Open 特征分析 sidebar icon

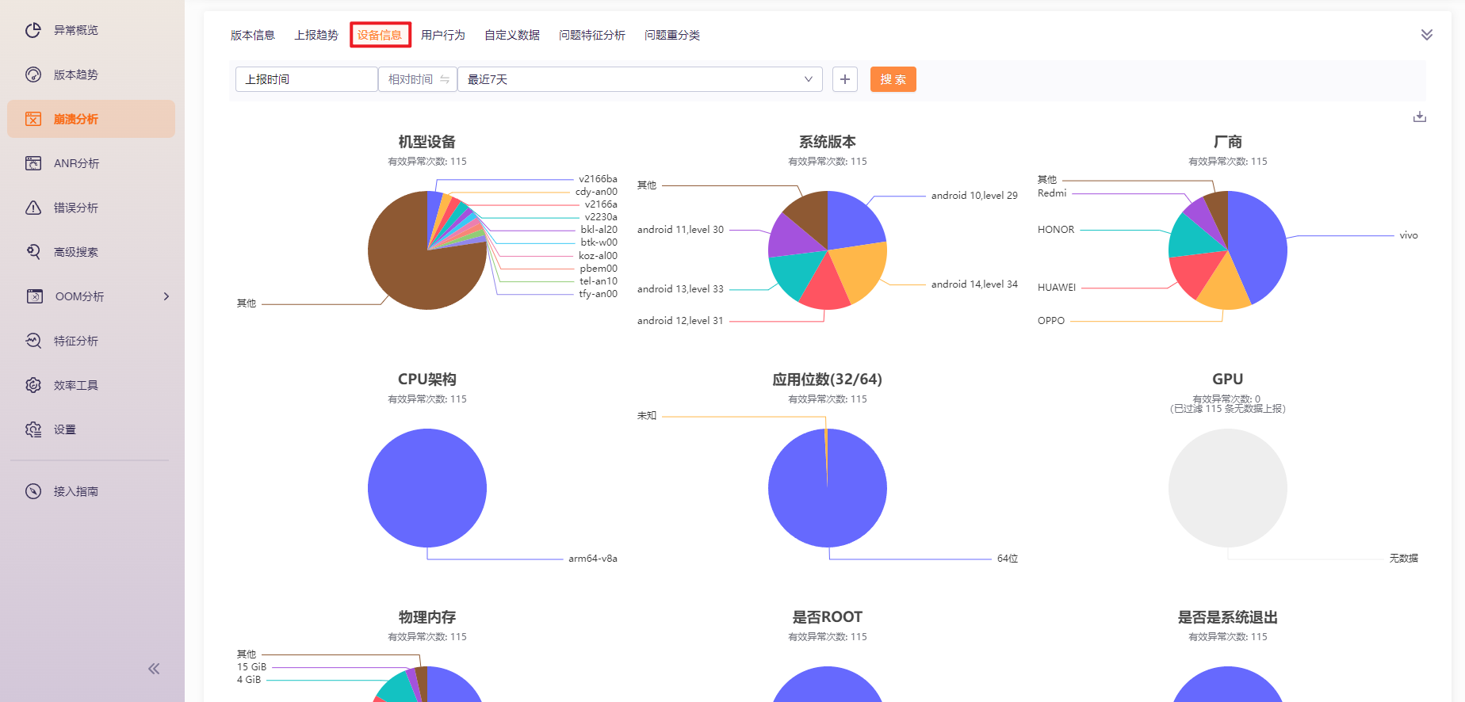click(33, 341)
